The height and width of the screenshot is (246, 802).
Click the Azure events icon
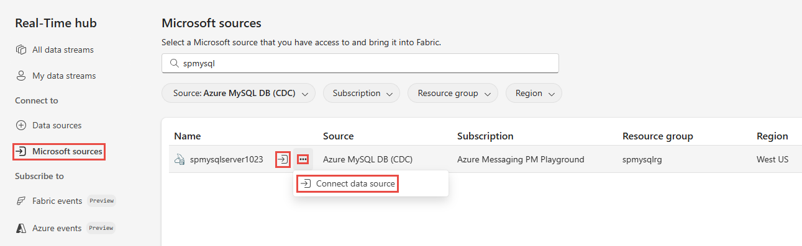[x=21, y=228]
